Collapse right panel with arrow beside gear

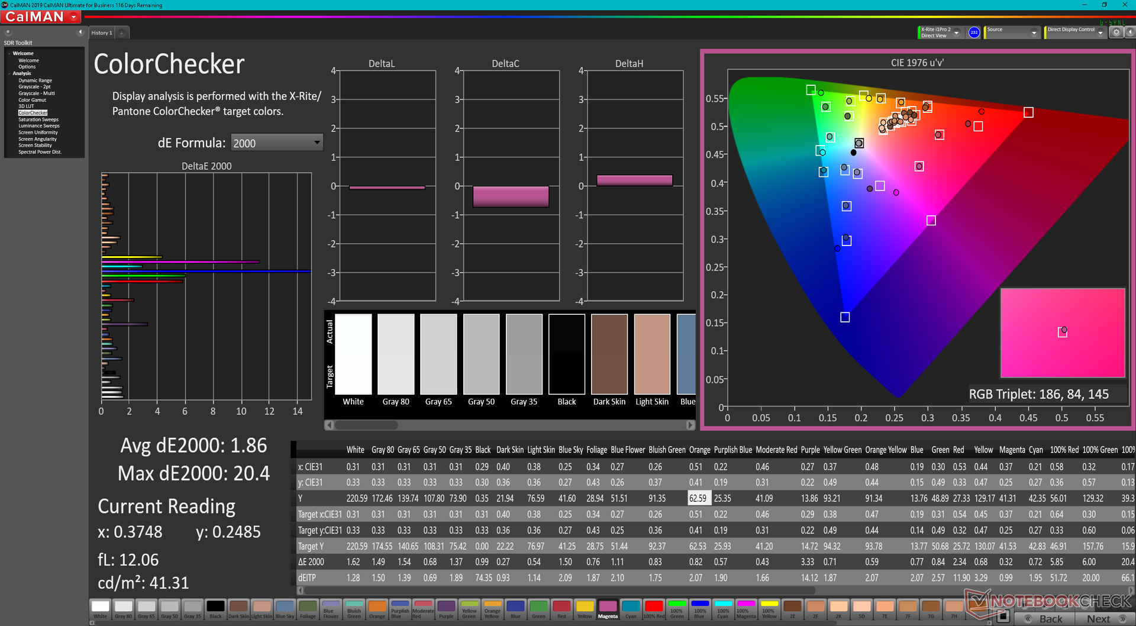(x=1130, y=33)
